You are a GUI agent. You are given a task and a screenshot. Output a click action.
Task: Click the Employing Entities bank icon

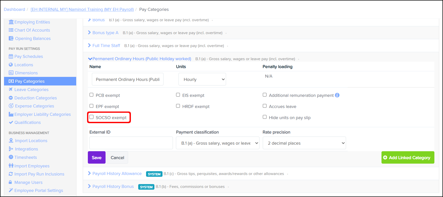[11, 22]
